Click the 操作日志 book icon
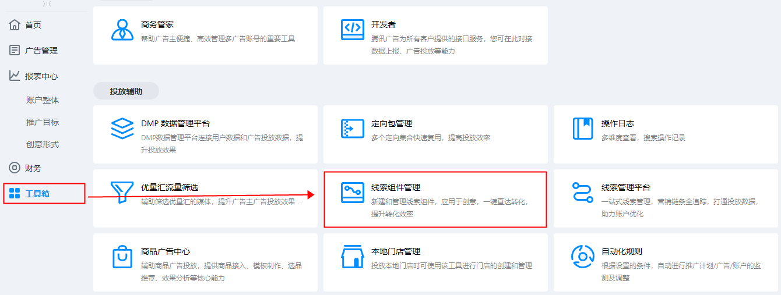This screenshot has height=295, width=781. point(582,129)
